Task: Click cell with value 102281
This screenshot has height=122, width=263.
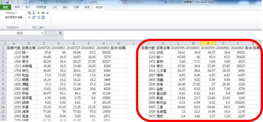Action: 238,102
